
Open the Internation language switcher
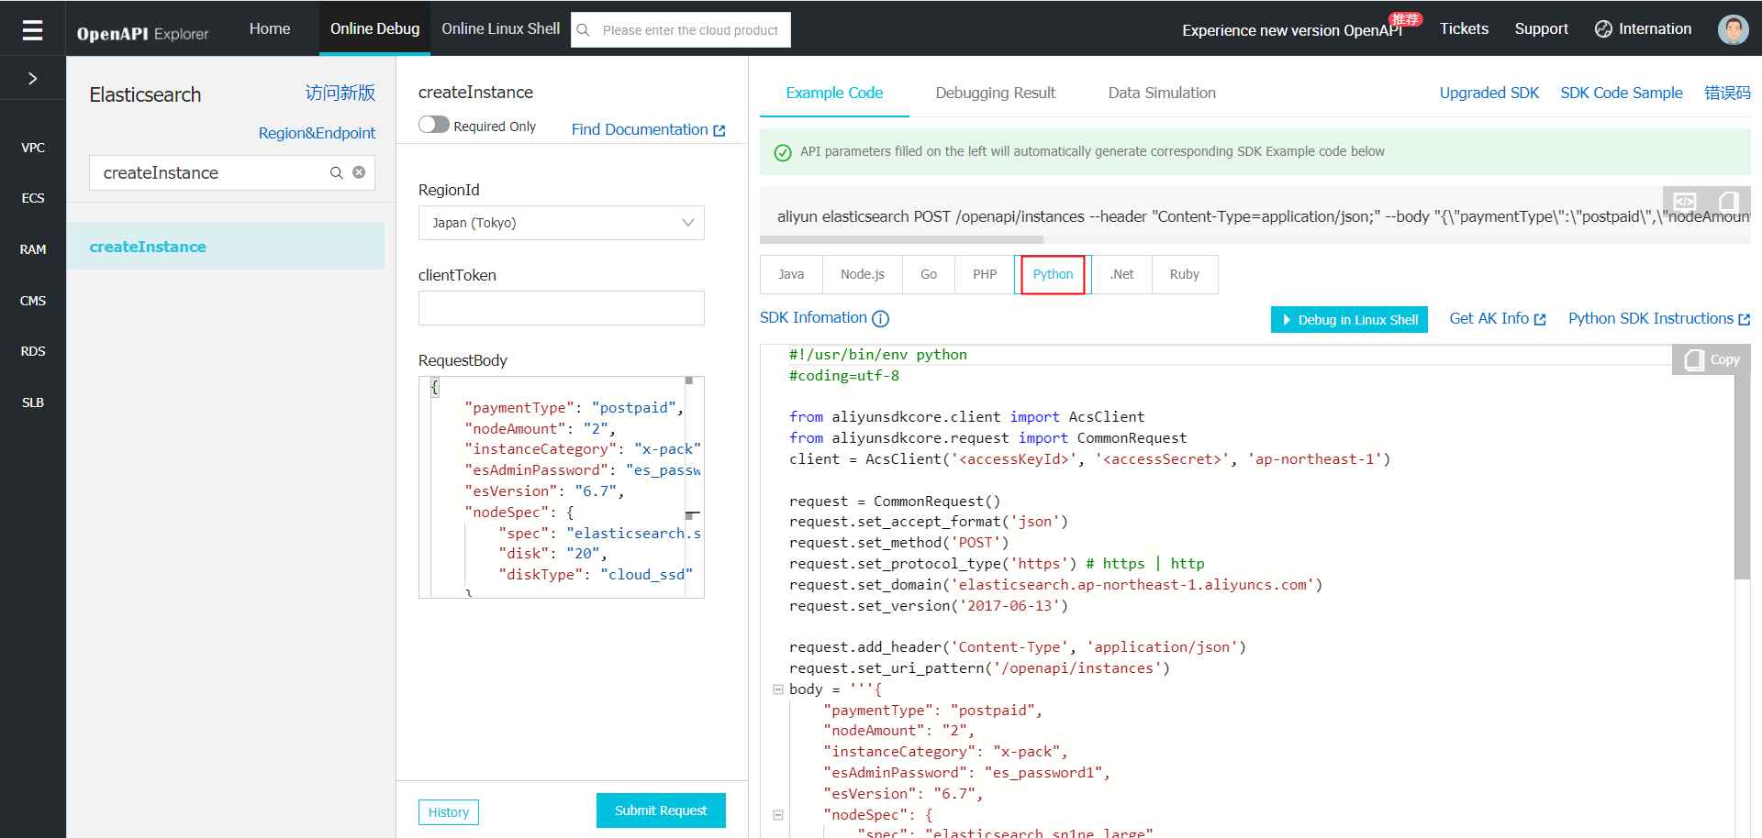1644,29
